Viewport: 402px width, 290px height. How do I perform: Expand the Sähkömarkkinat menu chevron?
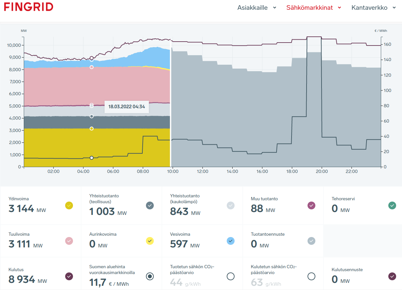(x=339, y=8)
